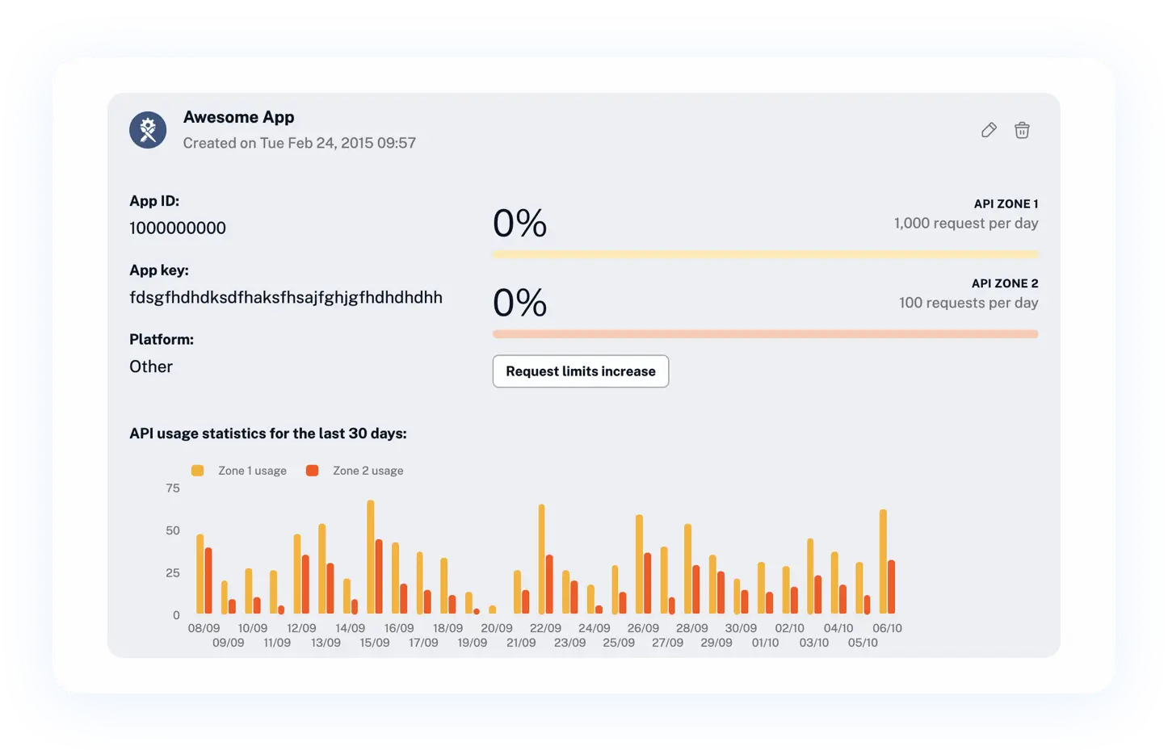Click the API Zone 1 yellow progress bar
Screen dimensions: 1168x750
click(x=765, y=254)
